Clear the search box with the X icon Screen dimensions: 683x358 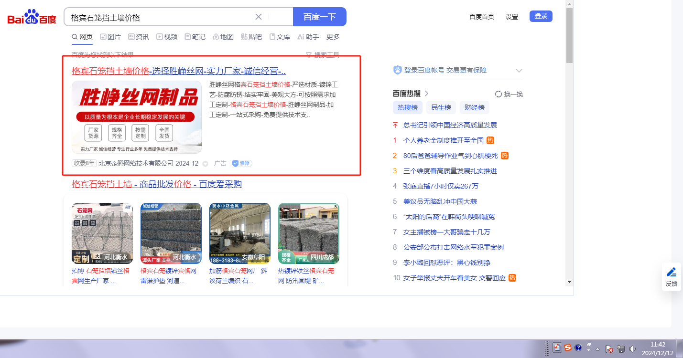click(x=259, y=17)
